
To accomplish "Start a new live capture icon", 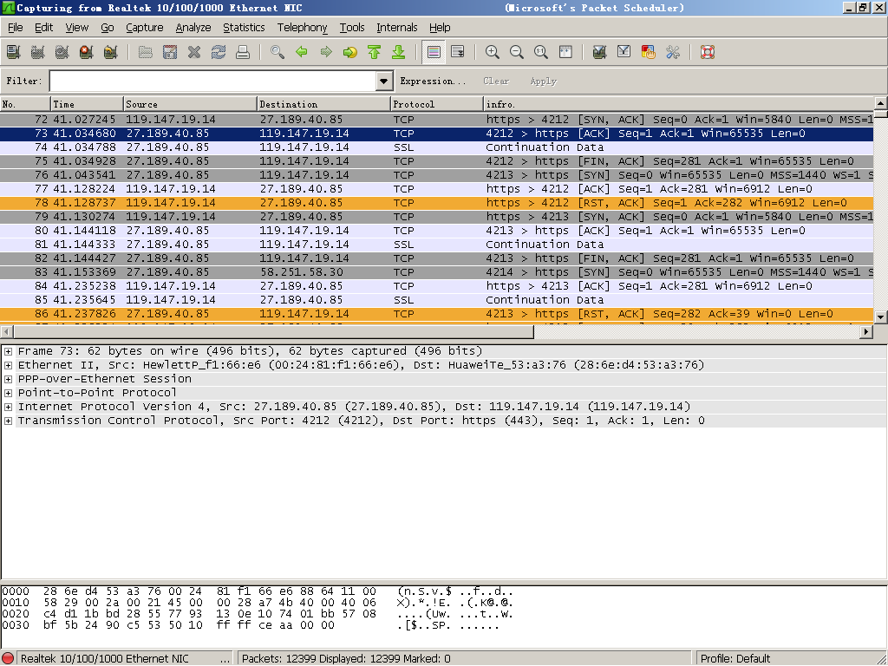I will [62, 52].
